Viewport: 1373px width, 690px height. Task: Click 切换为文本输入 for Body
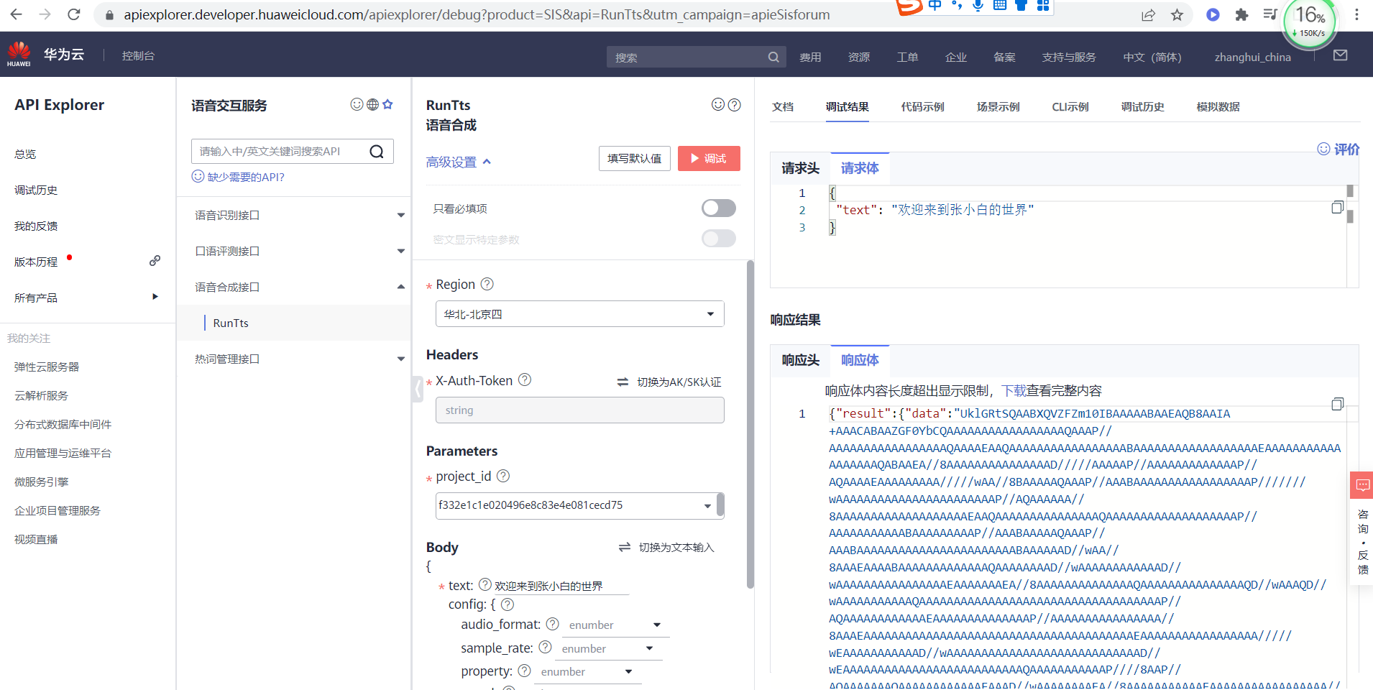[x=666, y=548]
